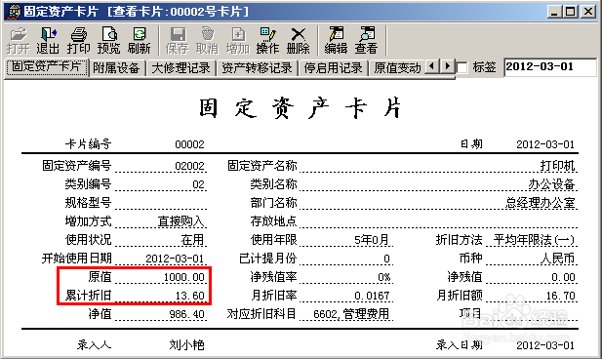Click the 打开 (Open) toolbar icon
602x359 pixels.
click(18, 41)
